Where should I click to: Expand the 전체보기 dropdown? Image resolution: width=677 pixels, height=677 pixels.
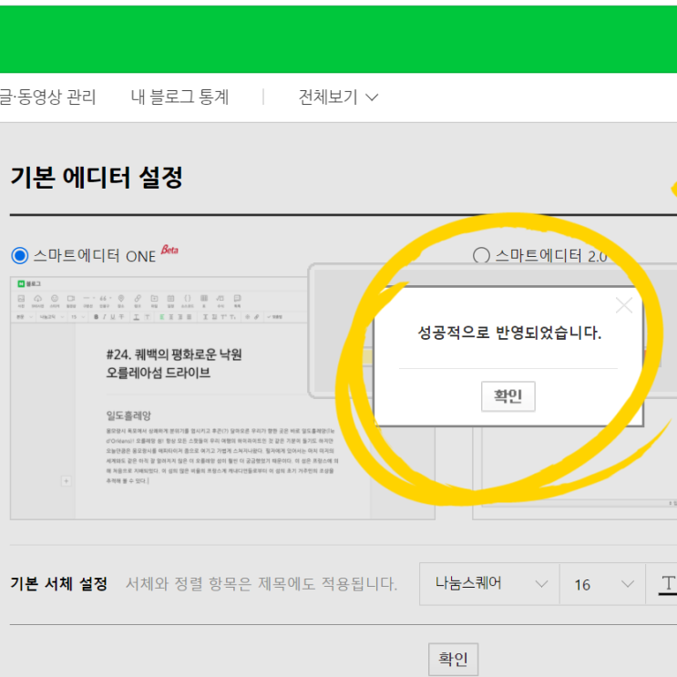tap(339, 97)
